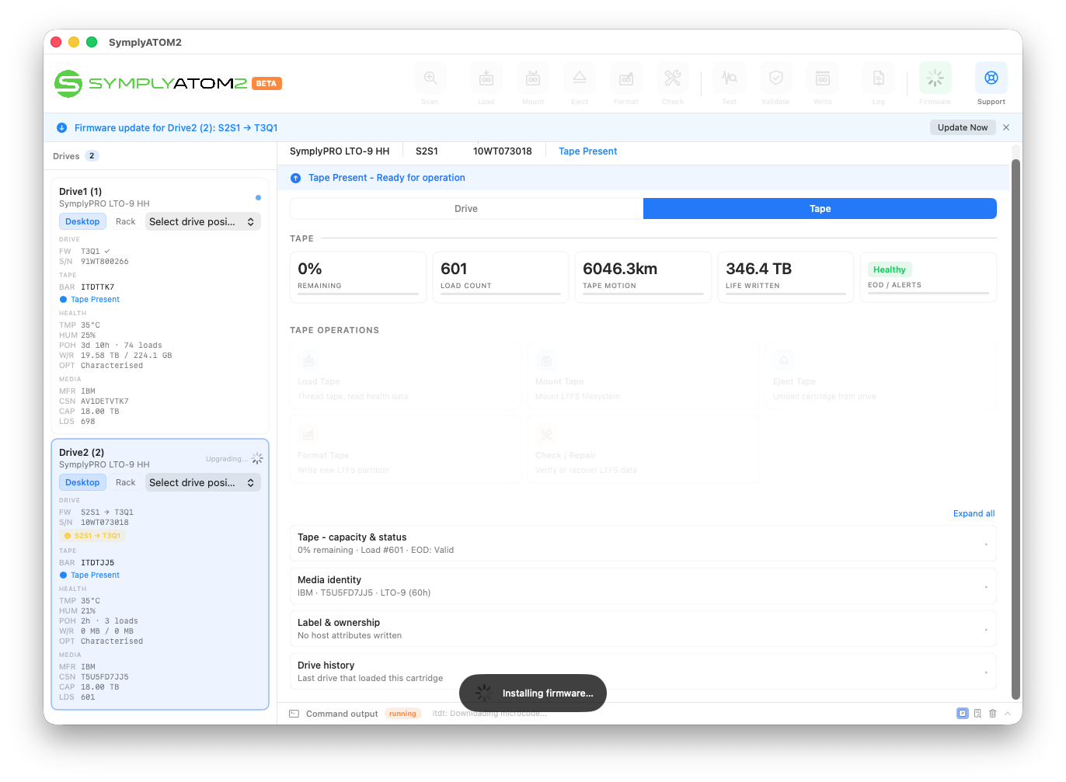The height and width of the screenshot is (782, 1066).
Task: Click the vertical scrollbar on right
Action: [1015, 429]
